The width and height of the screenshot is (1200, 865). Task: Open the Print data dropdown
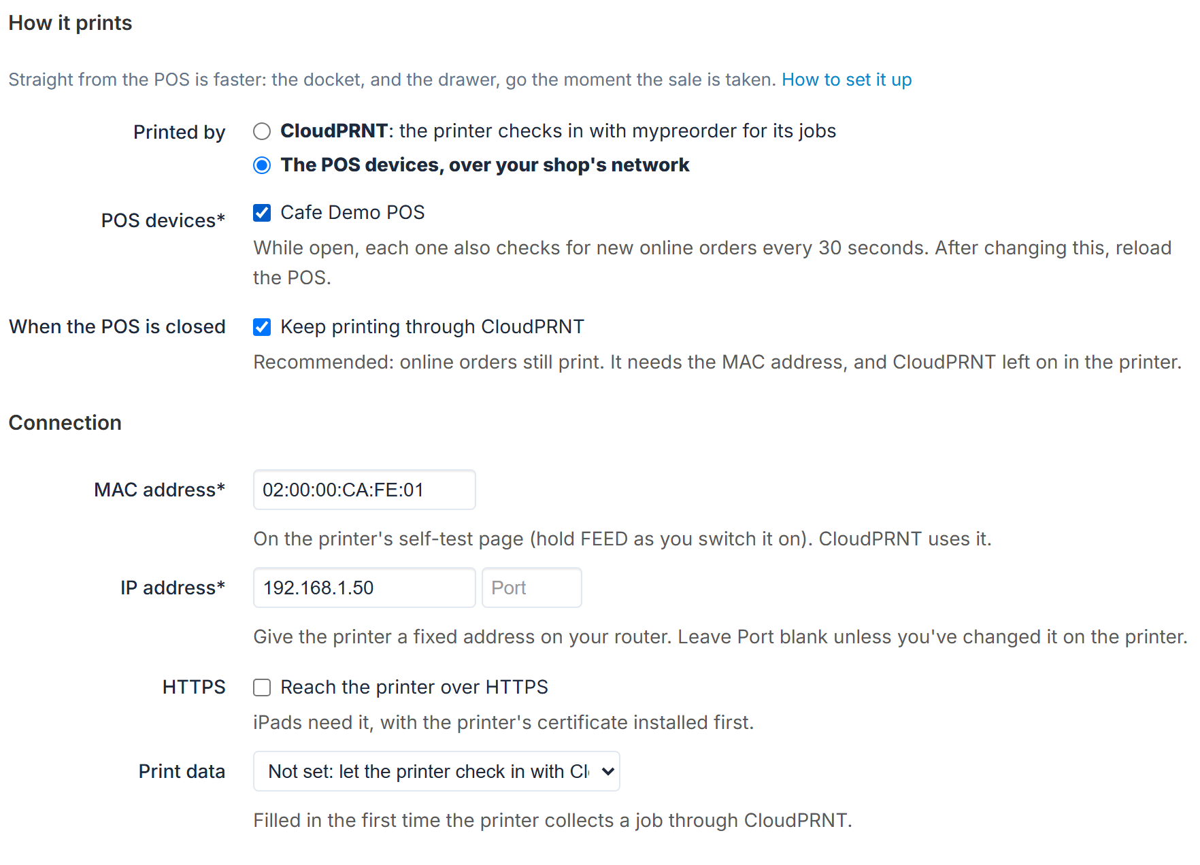[x=436, y=771]
